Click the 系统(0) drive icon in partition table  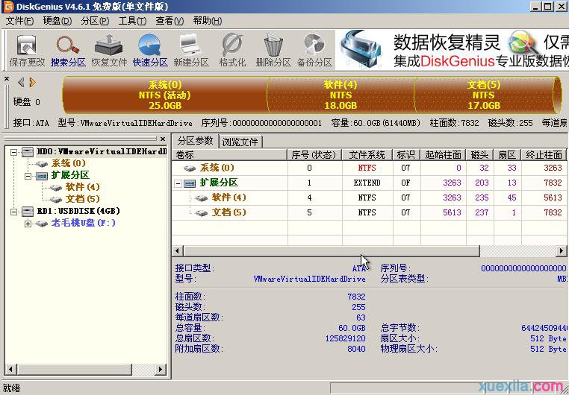(190, 168)
